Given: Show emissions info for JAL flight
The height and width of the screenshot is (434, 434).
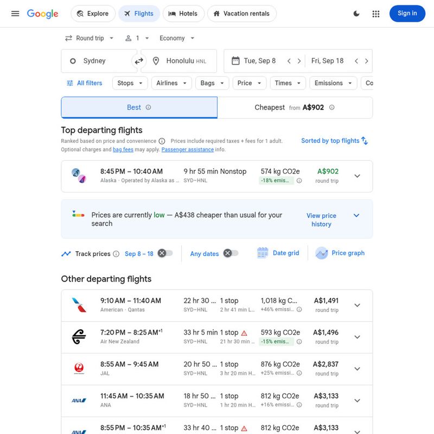Looking at the screenshot, I should [299, 373].
